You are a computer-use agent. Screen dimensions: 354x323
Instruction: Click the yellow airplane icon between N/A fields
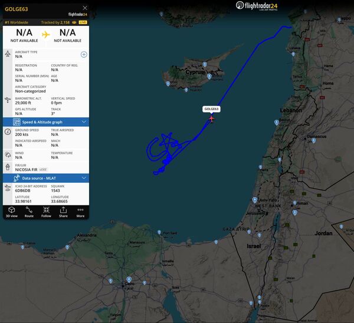point(46,35)
